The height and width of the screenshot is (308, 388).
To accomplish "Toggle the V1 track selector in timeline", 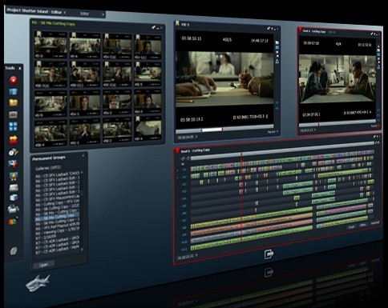I will 184,170.
